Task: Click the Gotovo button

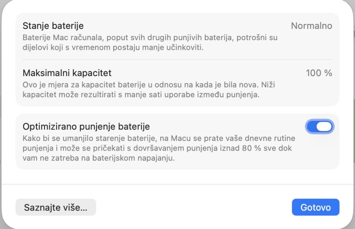Action: 315,207
